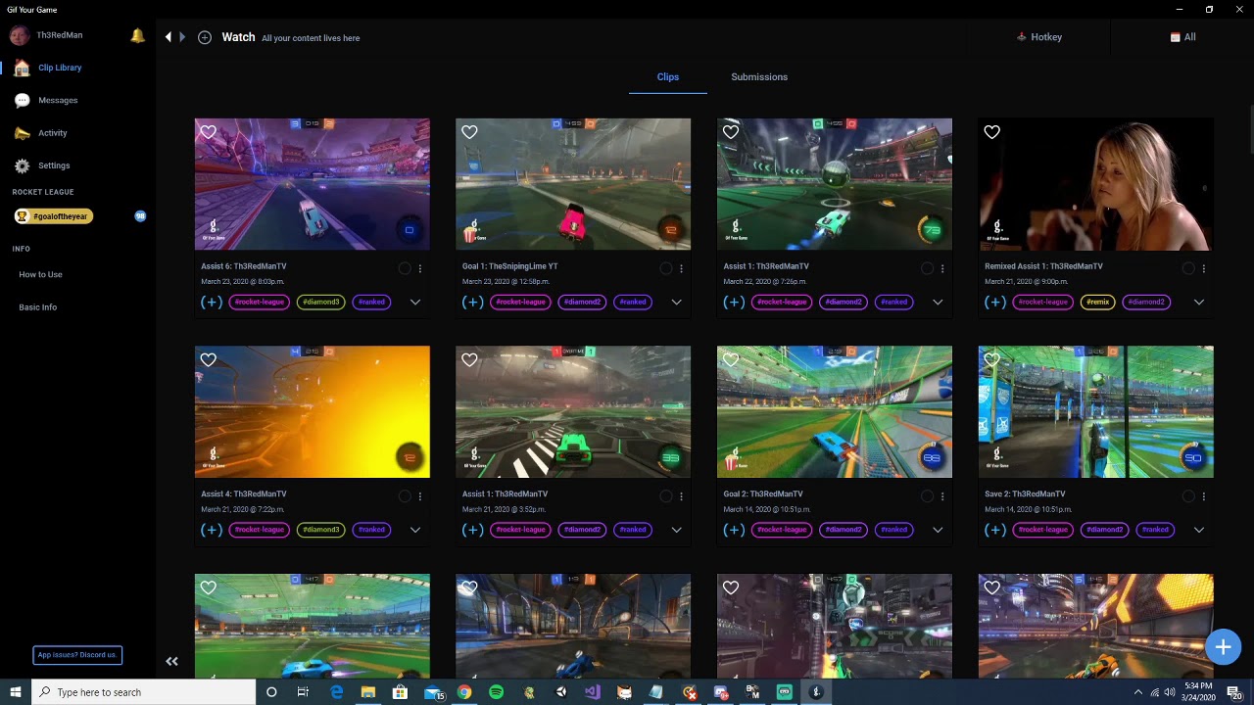This screenshot has height=705, width=1254.
Task: Open Google Chrome from the taskbar
Action: tap(463, 692)
